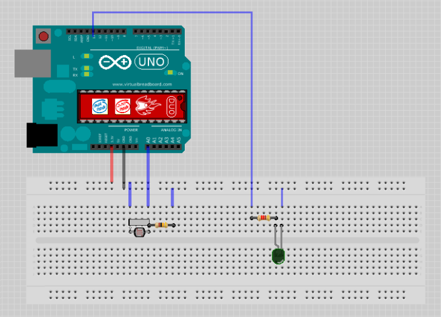The width and height of the screenshot is (441, 317).
Task: Select the green LED on the breadboard
Action: (278, 256)
